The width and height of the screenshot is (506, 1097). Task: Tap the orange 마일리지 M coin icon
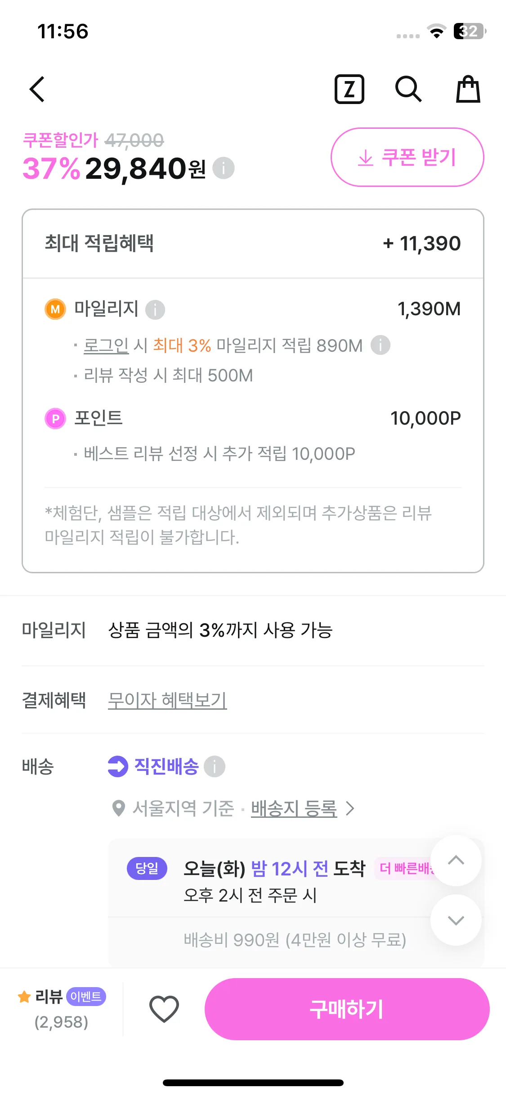55,309
